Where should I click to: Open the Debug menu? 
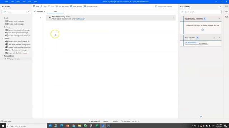[18, 2]
